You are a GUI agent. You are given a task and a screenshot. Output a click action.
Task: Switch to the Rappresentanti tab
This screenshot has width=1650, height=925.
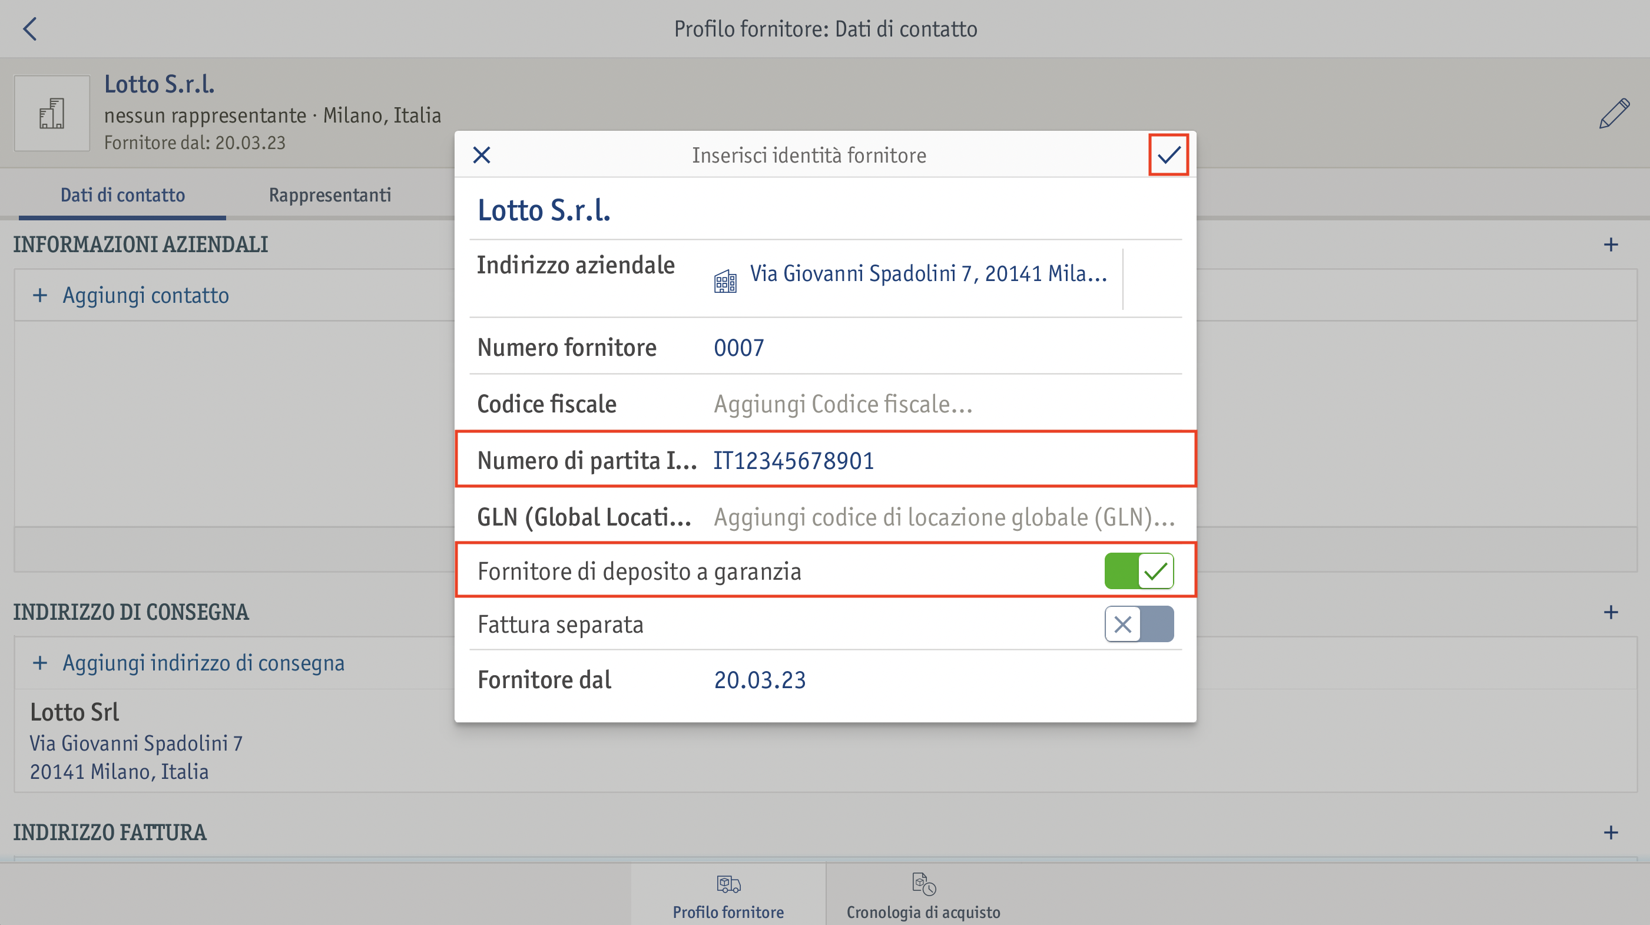330,195
